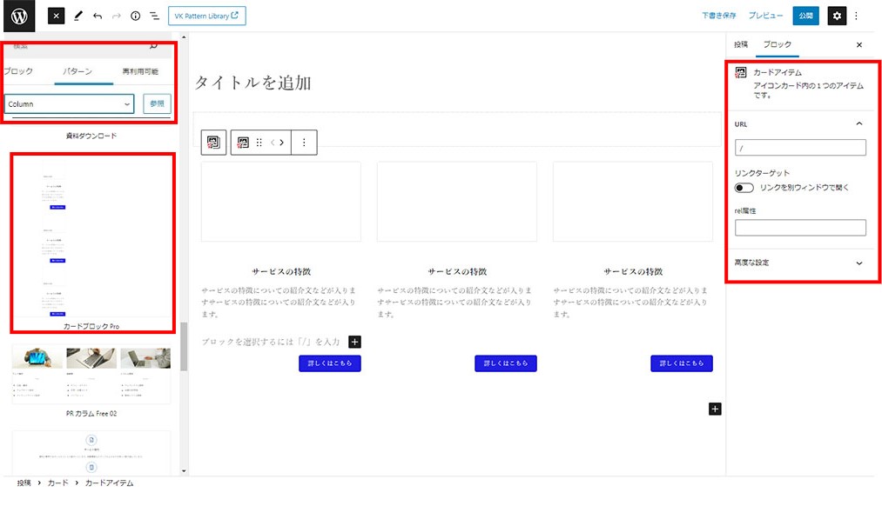Open the List View icon
The width and height of the screenshot is (882, 506).
pos(154,16)
